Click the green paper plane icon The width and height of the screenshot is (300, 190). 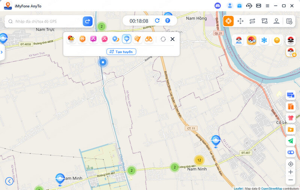coord(291,141)
